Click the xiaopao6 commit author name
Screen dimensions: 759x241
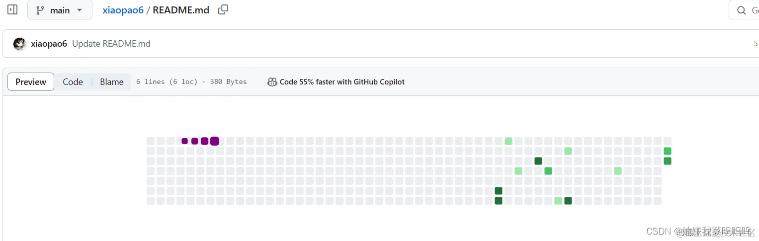pyautogui.click(x=49, y=44)
